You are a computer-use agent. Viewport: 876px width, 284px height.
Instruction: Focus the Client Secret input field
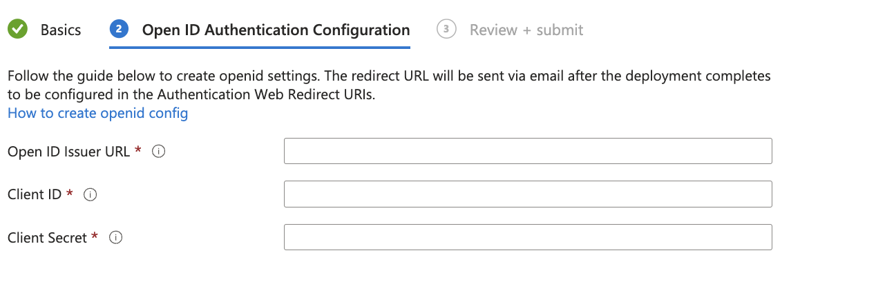[528, 237]
